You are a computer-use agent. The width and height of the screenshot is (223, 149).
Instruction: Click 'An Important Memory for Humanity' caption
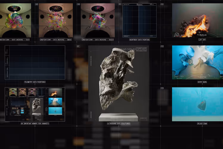(35, 123)
